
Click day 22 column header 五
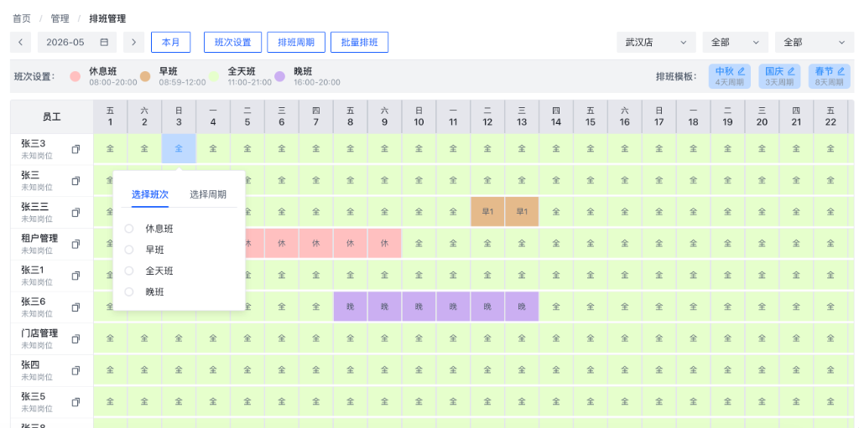[x=830, y=116]
